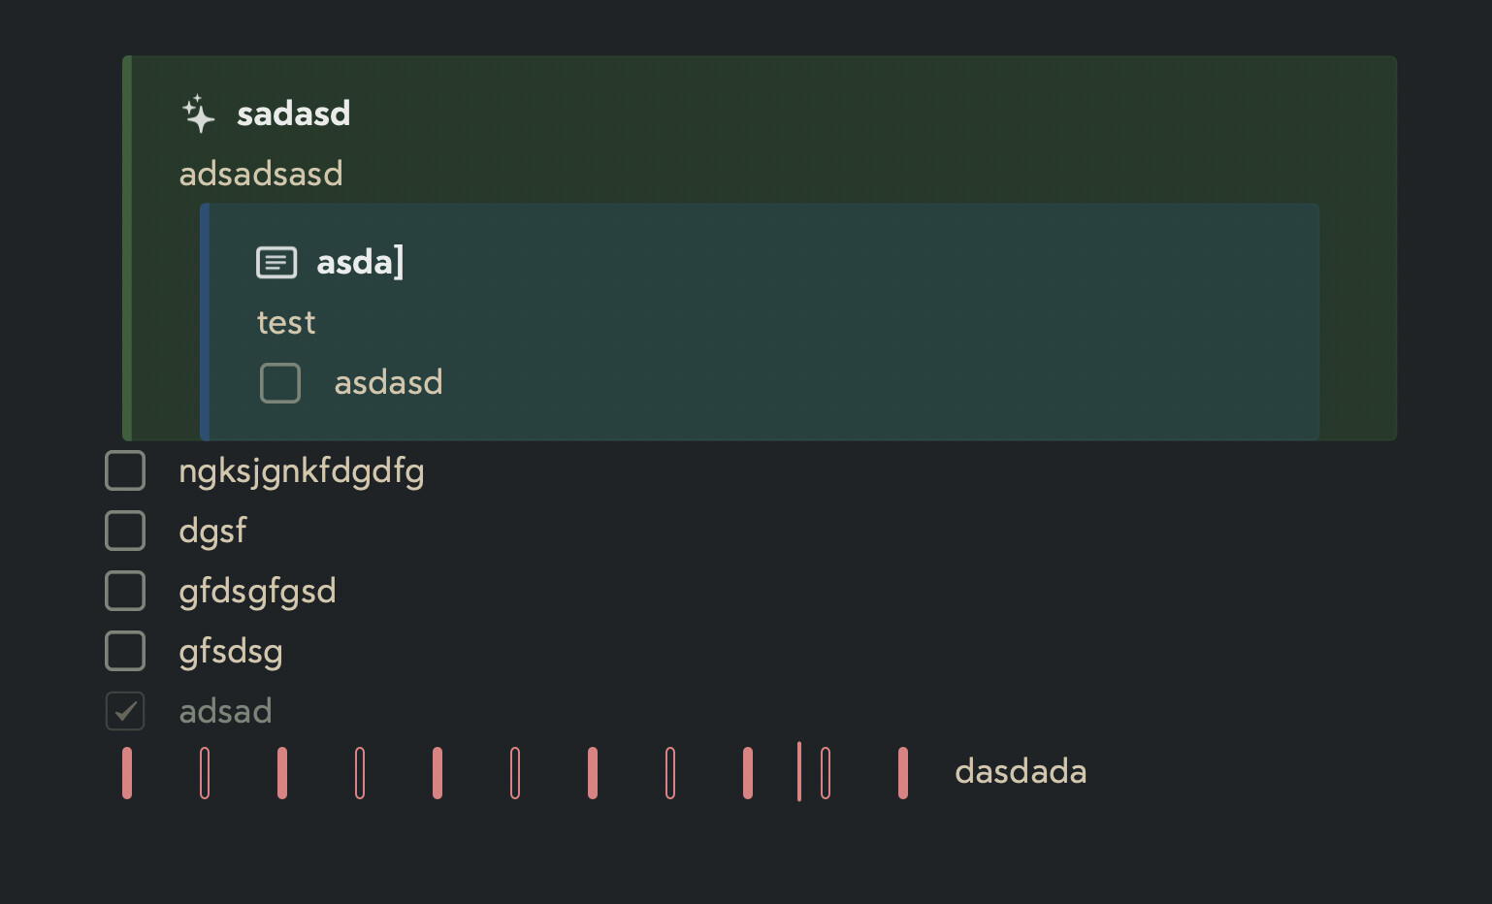The image size is (1492, 904).
Task: Click the leftmost filled pink bar
Action: point(127,773)
